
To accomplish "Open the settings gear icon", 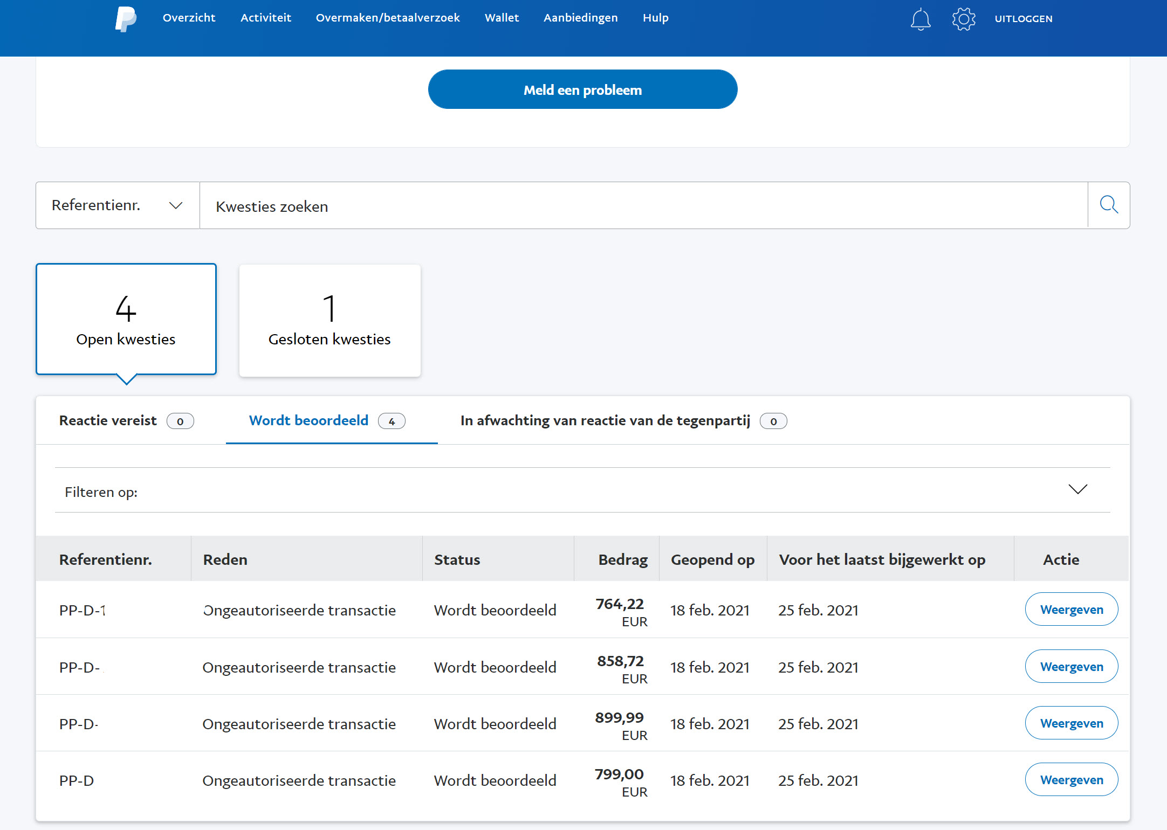I will (x=964, y=19).
